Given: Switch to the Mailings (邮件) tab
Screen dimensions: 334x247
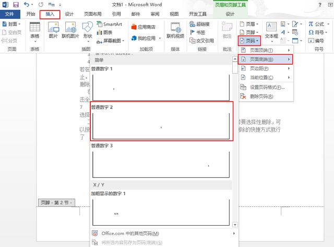Looking at the screenshot, I should (x=136, y=14).
